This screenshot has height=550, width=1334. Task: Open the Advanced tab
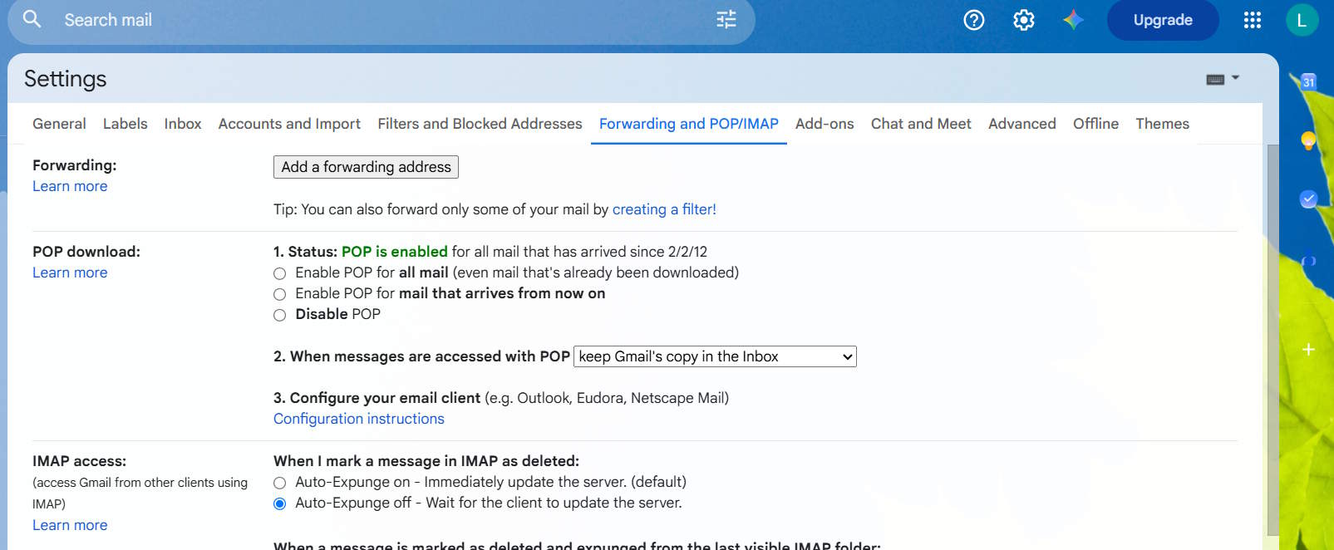tap(1022, 124)
